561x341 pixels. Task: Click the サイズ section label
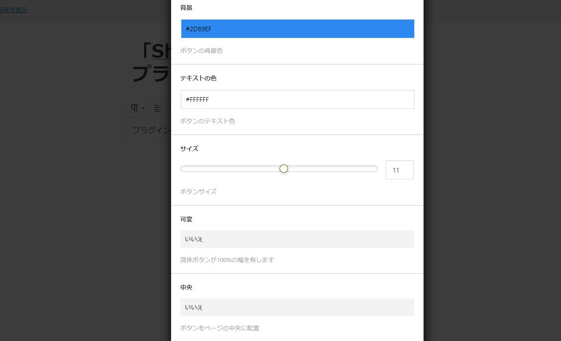point(189,149)
